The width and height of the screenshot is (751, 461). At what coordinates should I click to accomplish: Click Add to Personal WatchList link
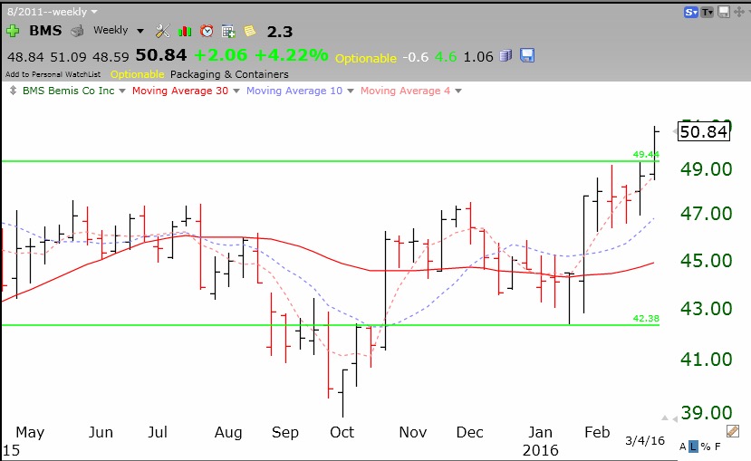54,74
